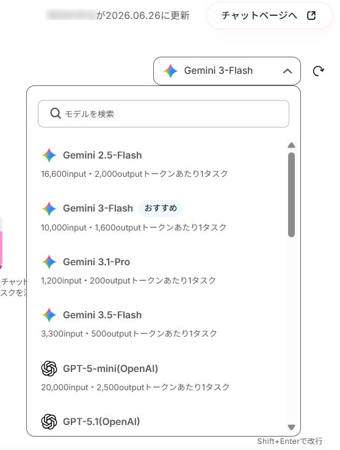
Task: Click the Gemini icon beside Gemini 3.1-Pro
Action: pyautogui.click(x=49, y=262)
